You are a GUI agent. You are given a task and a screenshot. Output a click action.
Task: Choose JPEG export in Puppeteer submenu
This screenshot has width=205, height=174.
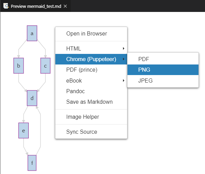pyautogui.click(x=145, y=81)
